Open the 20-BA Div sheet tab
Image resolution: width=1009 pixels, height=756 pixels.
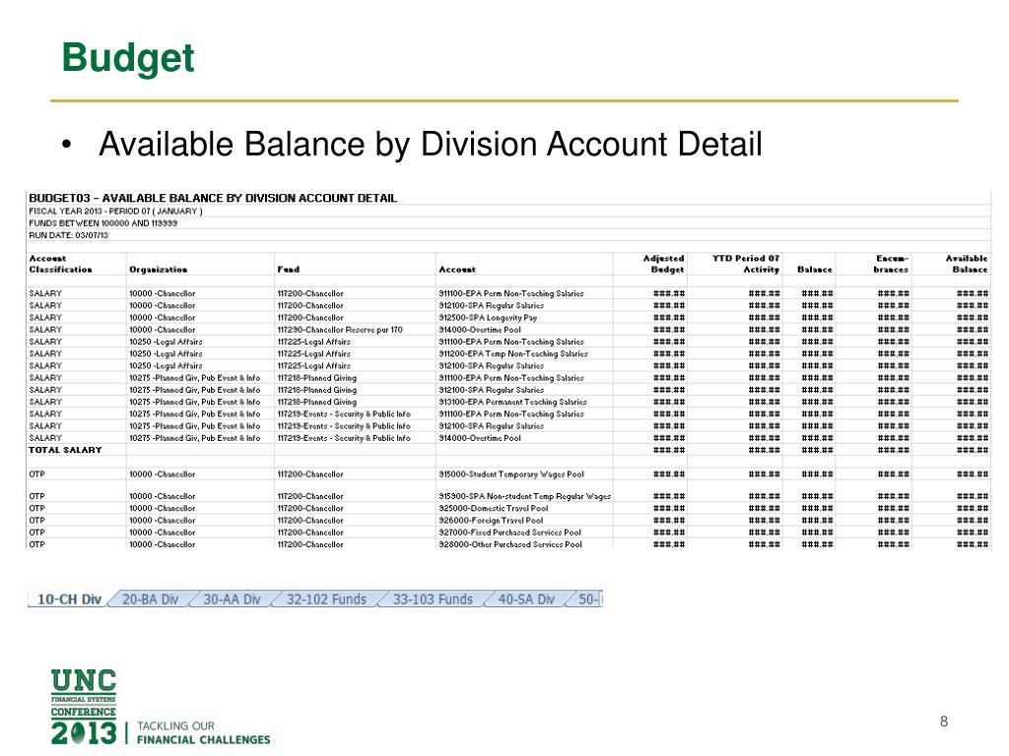pos(150,599)
